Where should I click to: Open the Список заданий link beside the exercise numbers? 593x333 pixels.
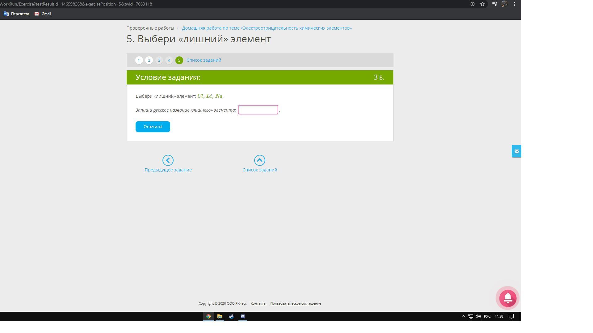[x=204, y=60]
